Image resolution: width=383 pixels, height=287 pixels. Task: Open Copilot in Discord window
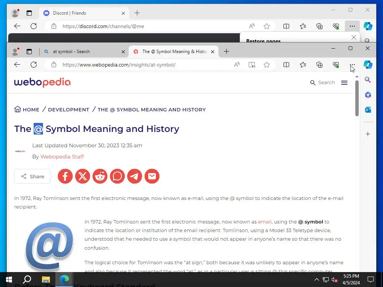tap(368, 26)
